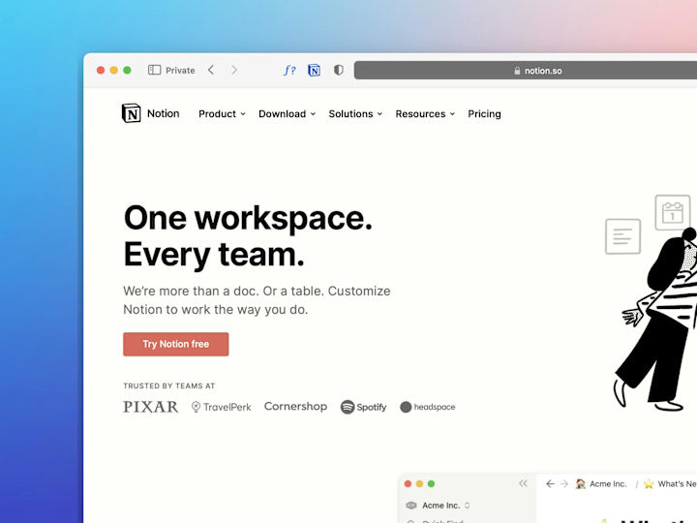Click the What's New breadcrumb
The height and width of the screenshot is (523, 697).
click(x=670, y=484)
